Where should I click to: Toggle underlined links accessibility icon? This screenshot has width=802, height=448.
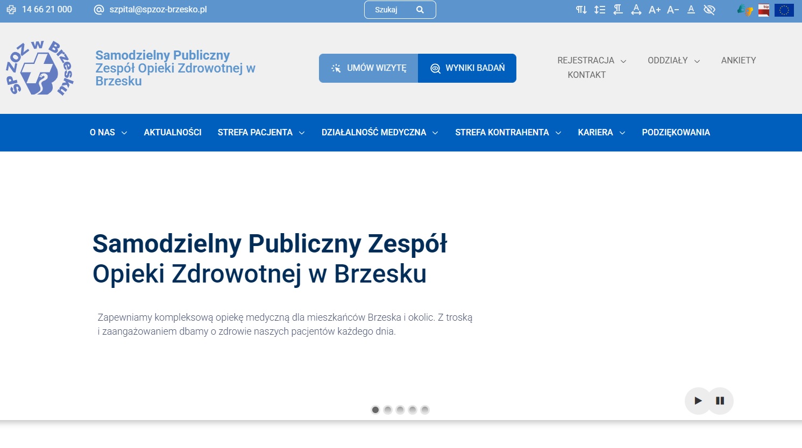tap(691, 10)
